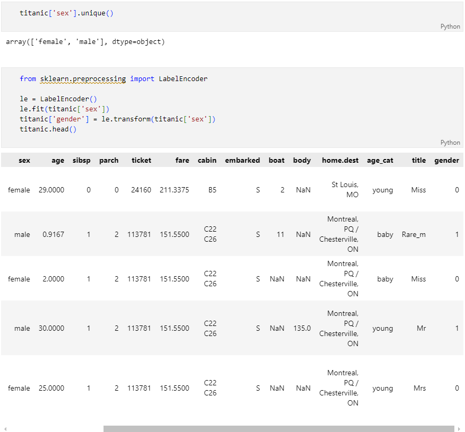Click the 'sibsp' column header

point(82,161)
